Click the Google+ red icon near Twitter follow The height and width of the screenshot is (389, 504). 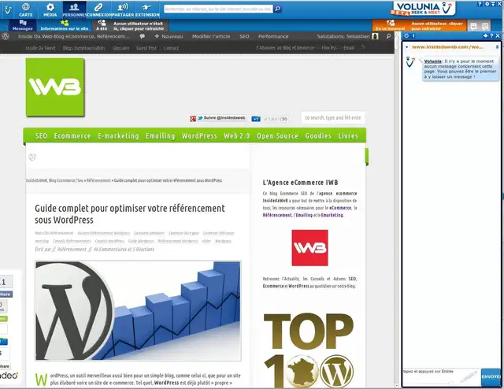[192, 119]
